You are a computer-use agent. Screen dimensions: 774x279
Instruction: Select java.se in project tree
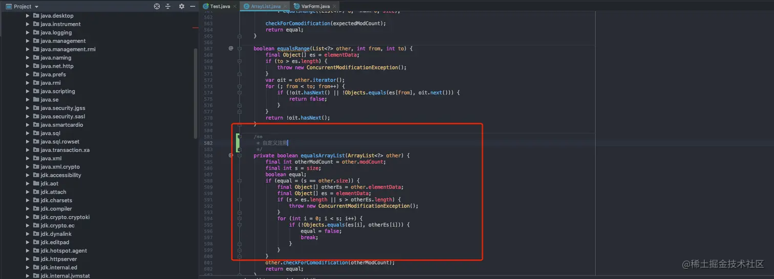(49, 100)
